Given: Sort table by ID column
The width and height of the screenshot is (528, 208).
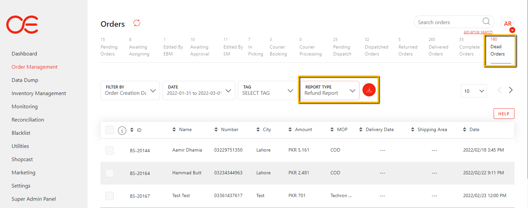Looking at the screenshot, I should tap(136, 130).
